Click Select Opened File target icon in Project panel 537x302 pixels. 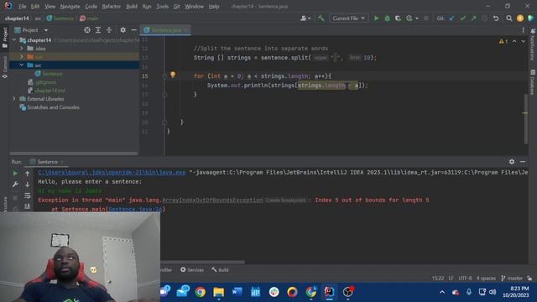[87, 30]
